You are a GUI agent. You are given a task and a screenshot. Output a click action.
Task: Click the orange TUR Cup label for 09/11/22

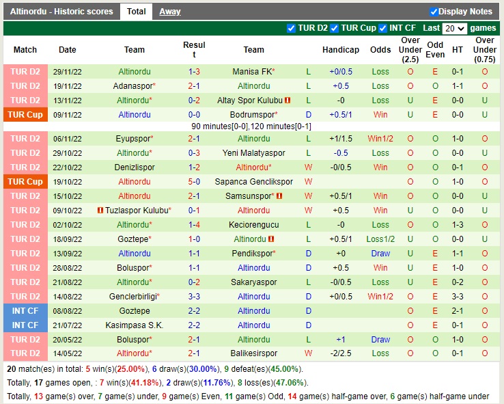(x=25, y=115)
